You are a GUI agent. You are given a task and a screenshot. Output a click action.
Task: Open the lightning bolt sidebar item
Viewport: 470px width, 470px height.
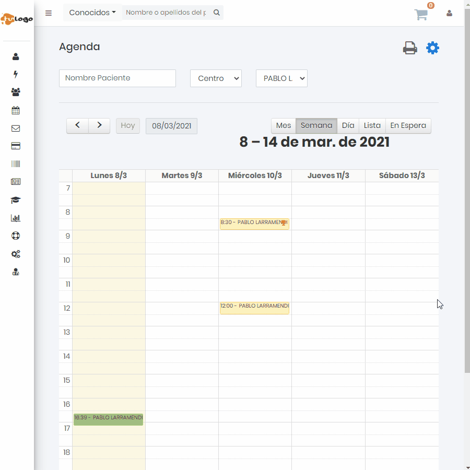tap(16, 75)
